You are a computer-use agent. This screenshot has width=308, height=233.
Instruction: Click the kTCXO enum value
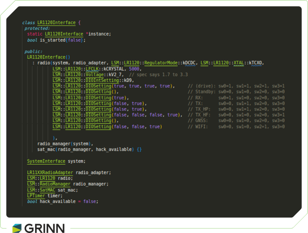pos(256,63)
